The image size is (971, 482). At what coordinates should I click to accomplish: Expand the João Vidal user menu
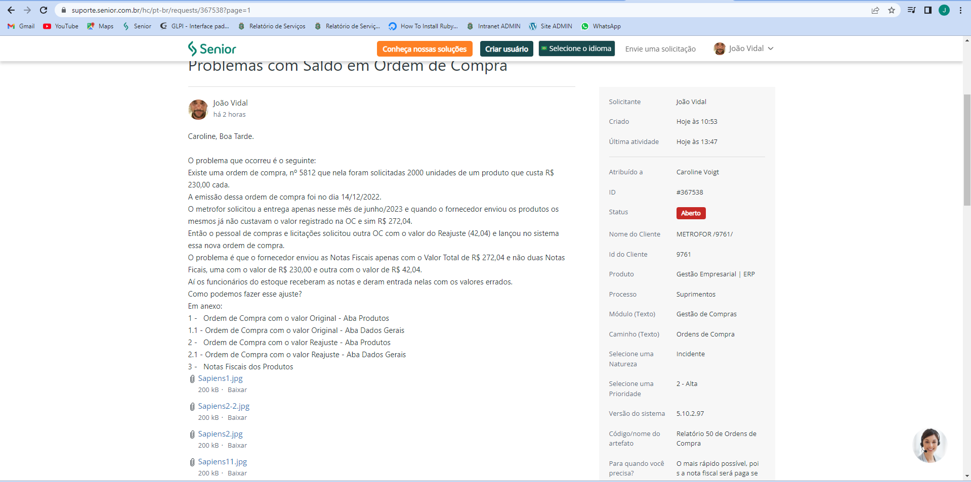click(743, 49)
